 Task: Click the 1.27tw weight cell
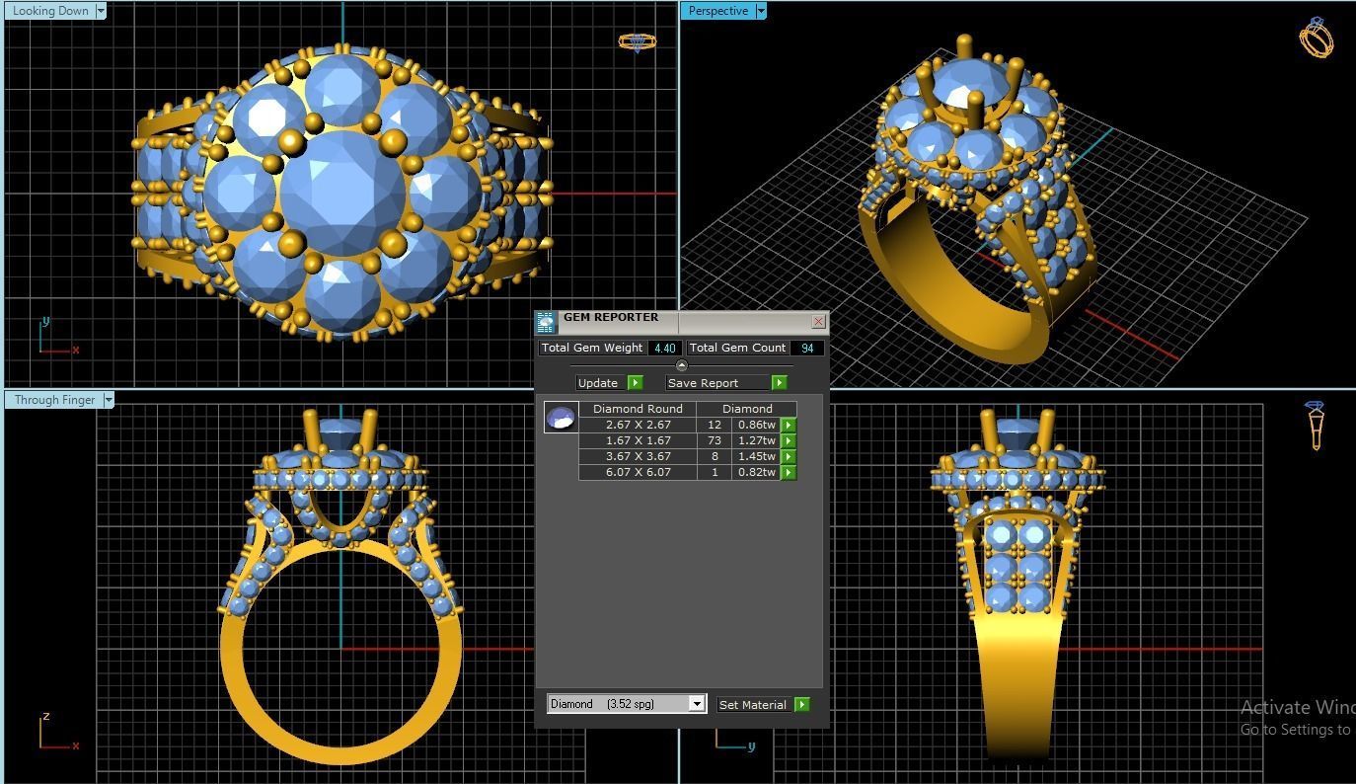click(x=756, y=440)
